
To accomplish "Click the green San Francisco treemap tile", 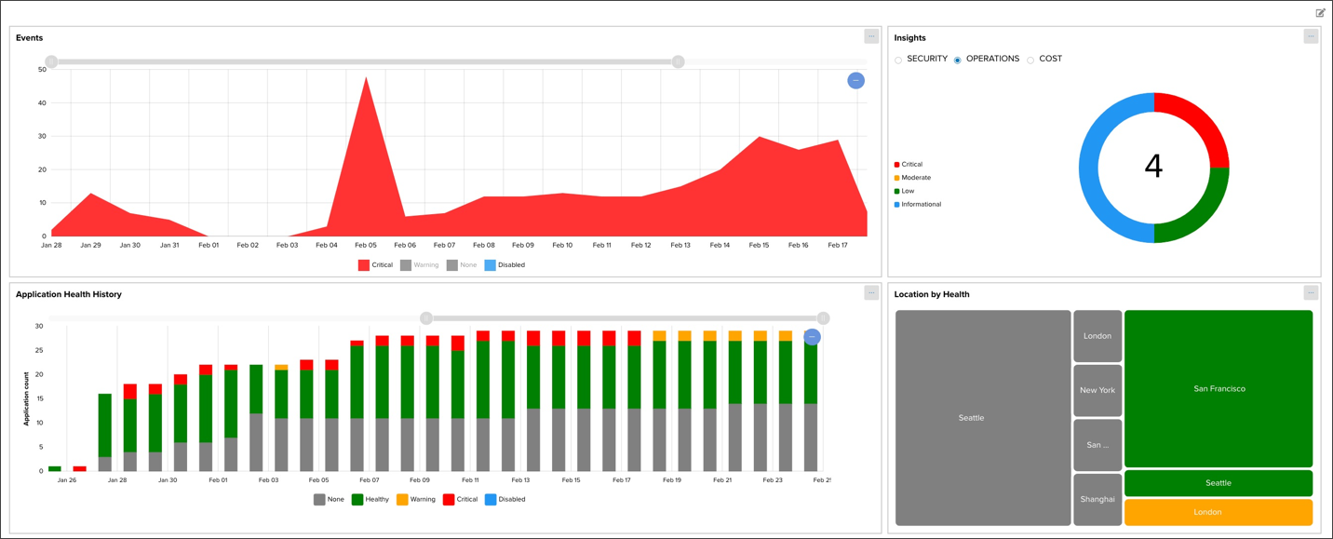I will click(x=1219, y=388).
